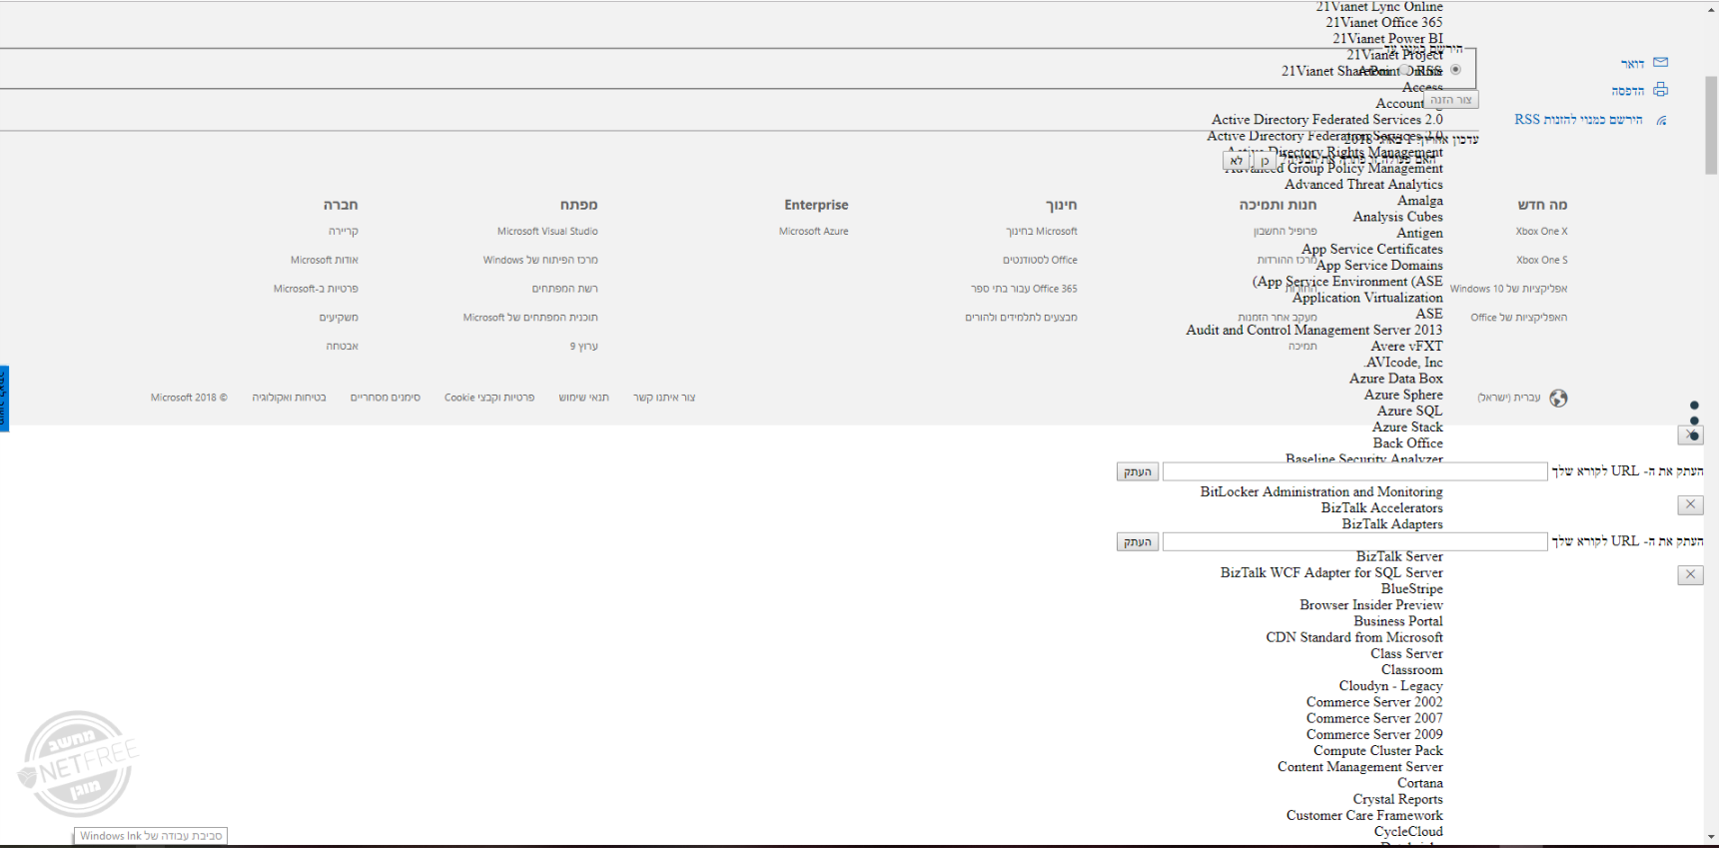Click the scrollbar up arrow

pos(1711,9)
